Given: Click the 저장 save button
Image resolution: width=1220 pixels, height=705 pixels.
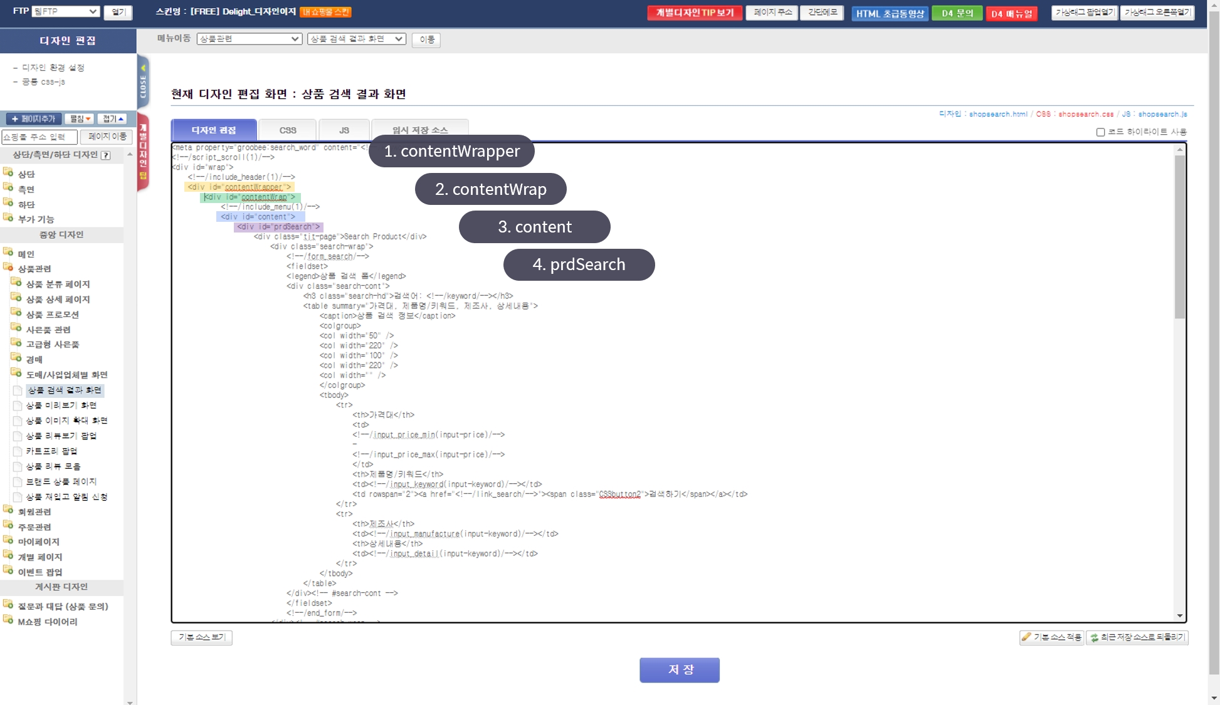Looking at the screenshot, I should pyautogui.click(x=679, y=670).
